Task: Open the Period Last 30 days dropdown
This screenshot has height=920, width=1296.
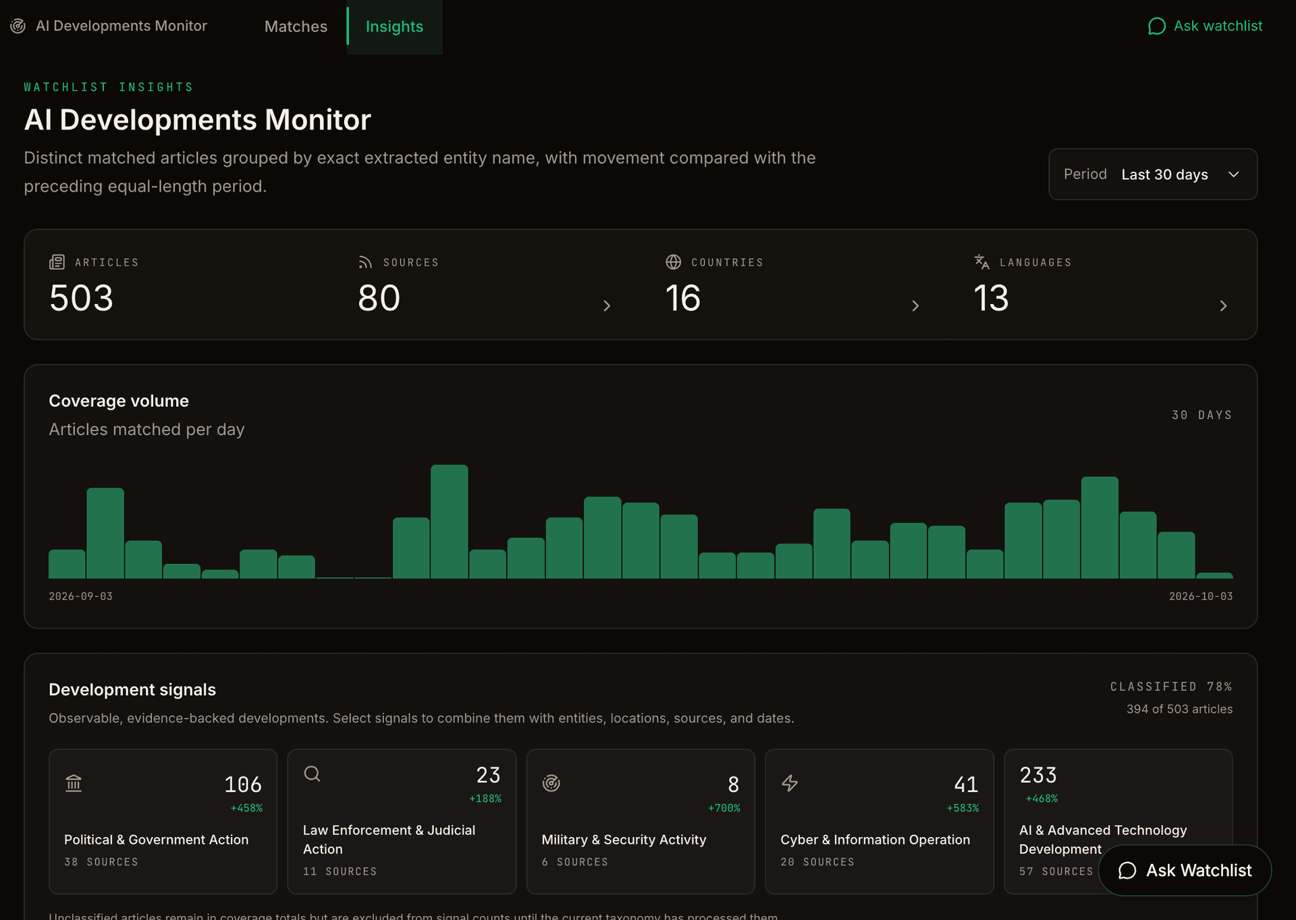Action: (1153, 174)
